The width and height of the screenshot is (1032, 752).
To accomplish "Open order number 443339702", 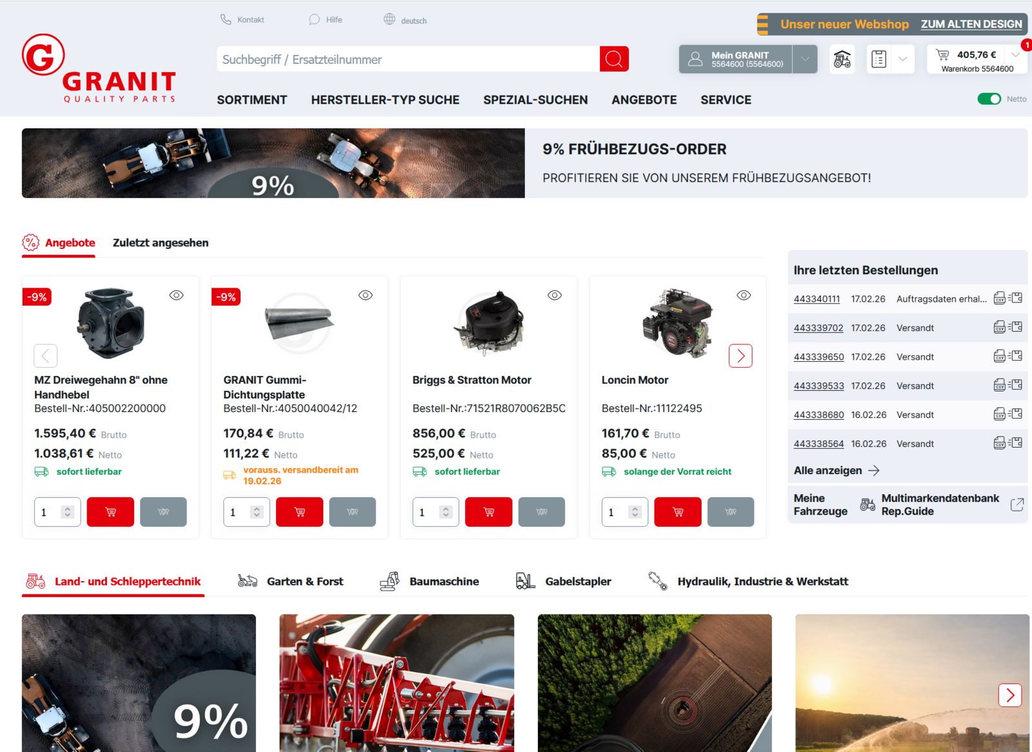I will (818, 328).
